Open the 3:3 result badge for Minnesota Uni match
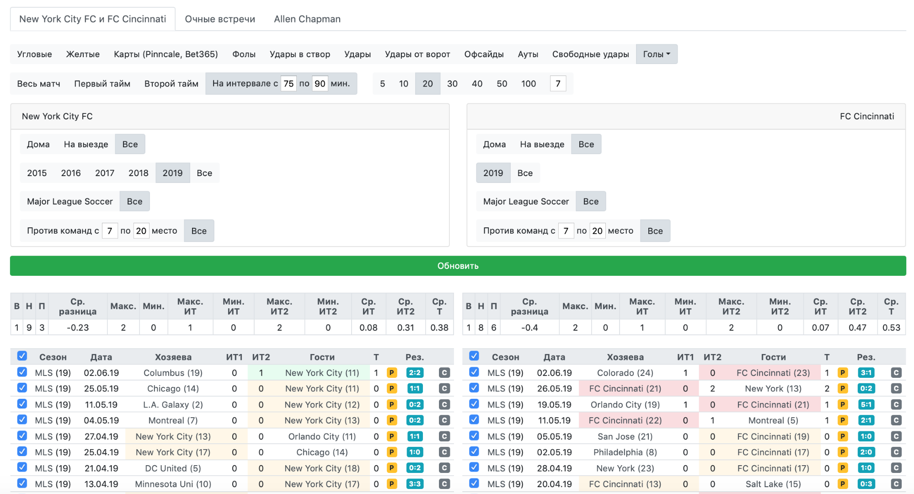This screenshot has width=914, height=494. pyautogui.click(x=415, y=484)
